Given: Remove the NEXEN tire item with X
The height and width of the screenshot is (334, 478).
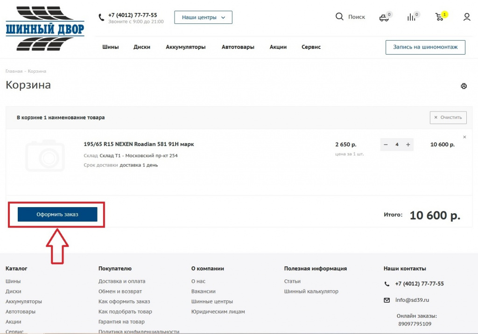Looking at the screenshot, I should tap(464, 137).
